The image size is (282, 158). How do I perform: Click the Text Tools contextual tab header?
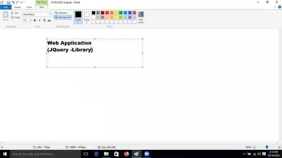(x=41, y=2)
